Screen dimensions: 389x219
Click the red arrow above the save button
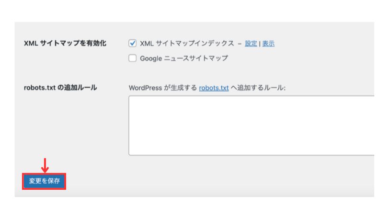[x=45, y=165]
